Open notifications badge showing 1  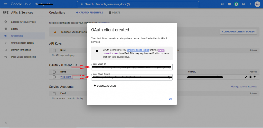click(x=236, y=4)
